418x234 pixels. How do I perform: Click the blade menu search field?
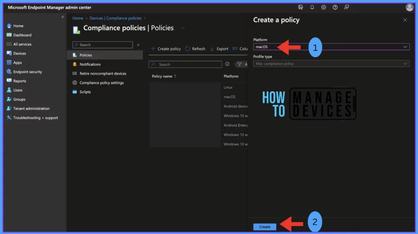[102, 45]
